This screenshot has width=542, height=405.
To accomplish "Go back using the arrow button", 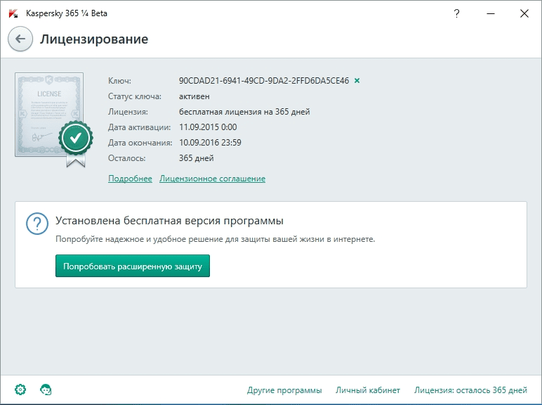I will (20, 39).
